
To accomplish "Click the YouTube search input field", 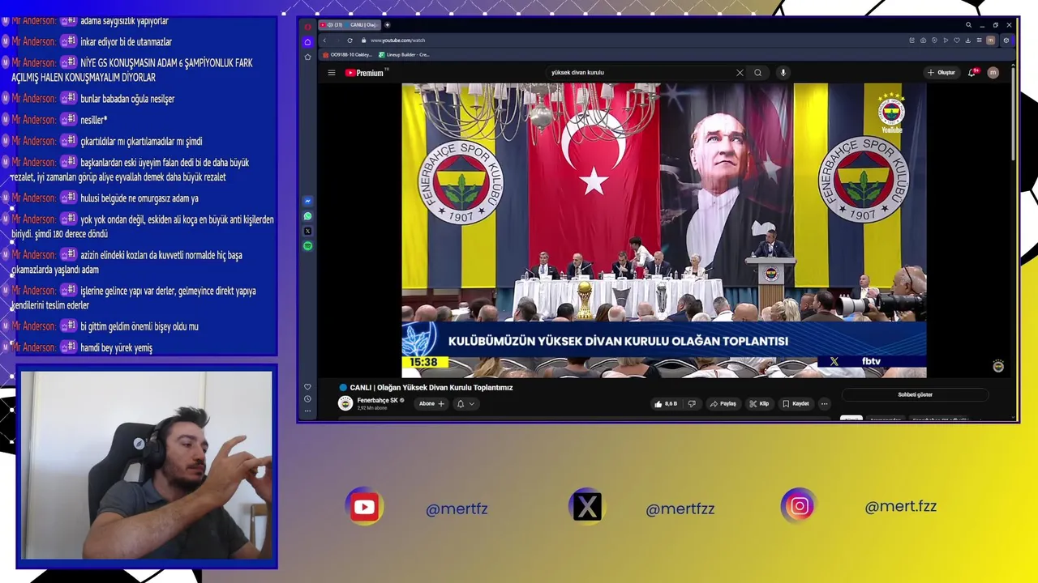I will (x=641, y=73).
